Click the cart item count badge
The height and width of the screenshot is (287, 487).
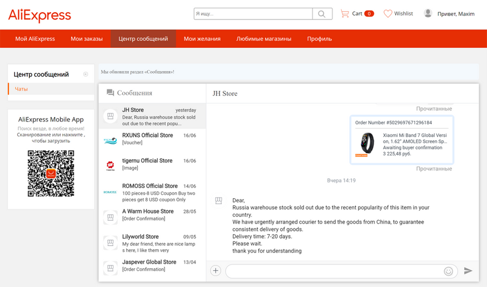[x=369, y=14]
